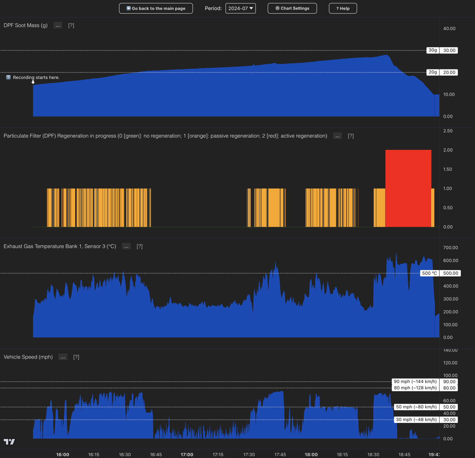Click the 16:00 time axis label
Viewport: 475px width, 458px height.
point(63,454)
